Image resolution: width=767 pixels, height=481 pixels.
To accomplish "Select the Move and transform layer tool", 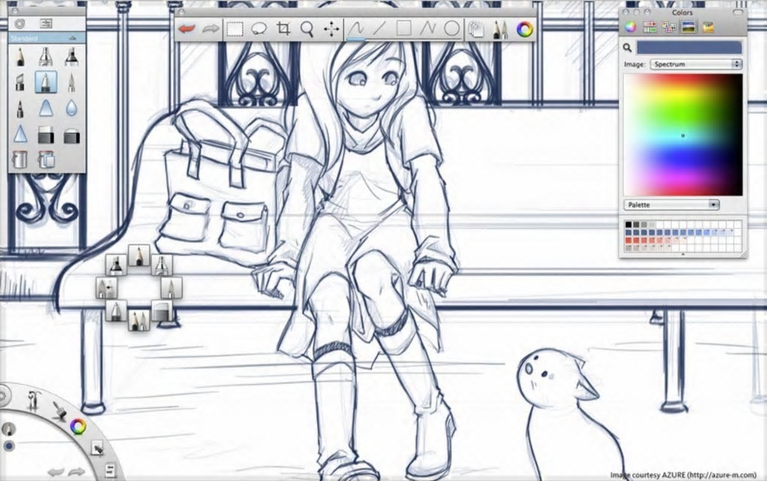I will 331,29.
